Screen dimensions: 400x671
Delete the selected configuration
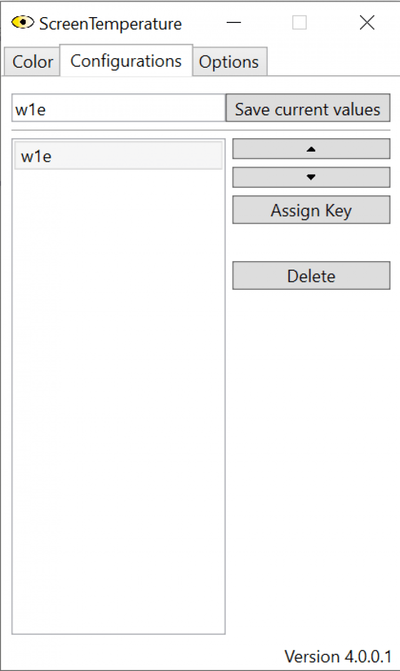pos(311,276)
